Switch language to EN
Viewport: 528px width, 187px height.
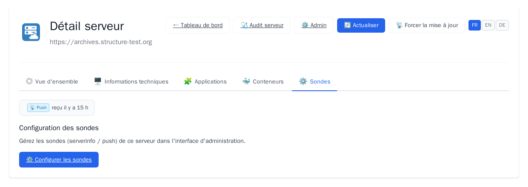pyautogui.click(x=488, y=25)
